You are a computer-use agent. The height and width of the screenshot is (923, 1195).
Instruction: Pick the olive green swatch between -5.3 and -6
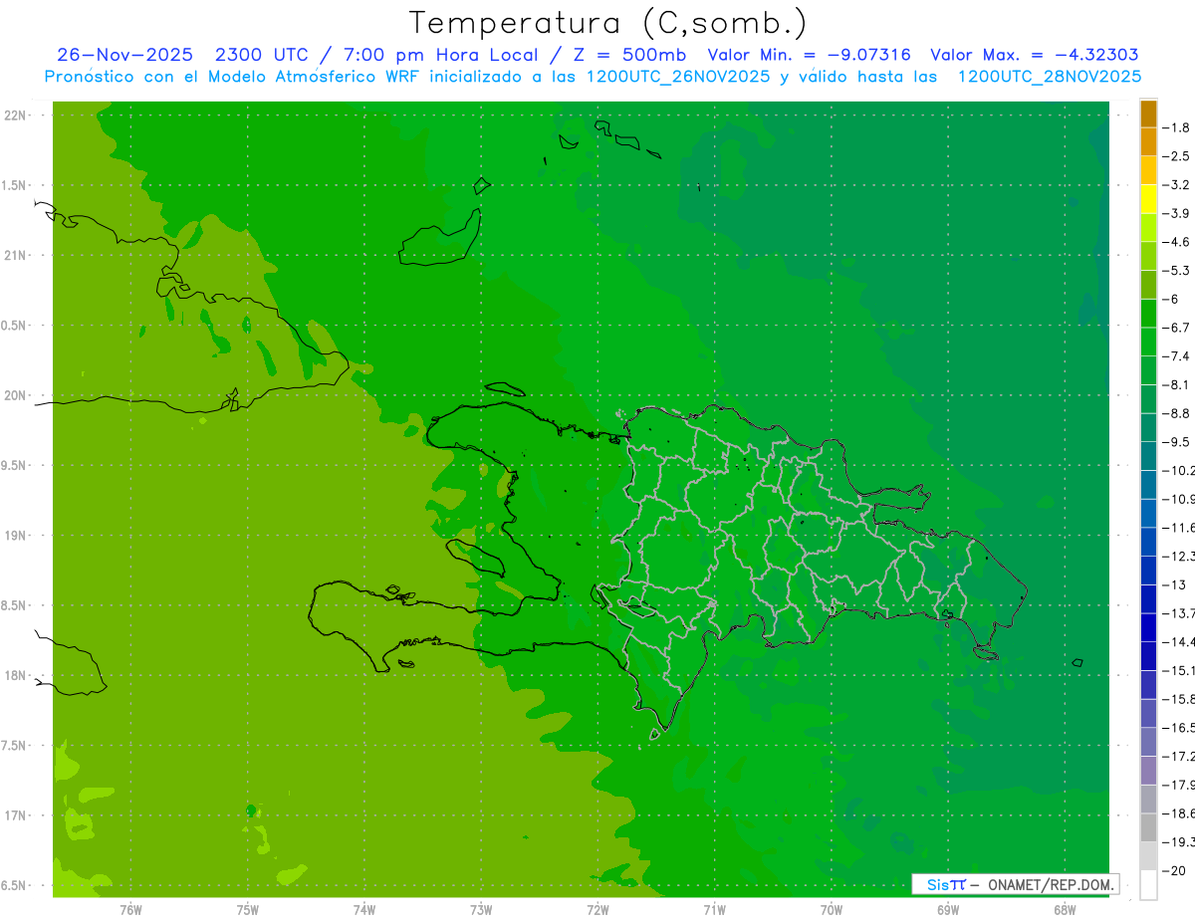(1148, 285)
